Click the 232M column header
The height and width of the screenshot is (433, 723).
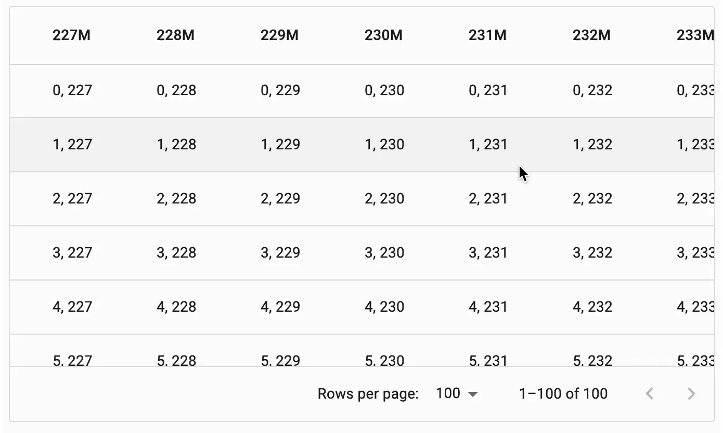point(592,36)
